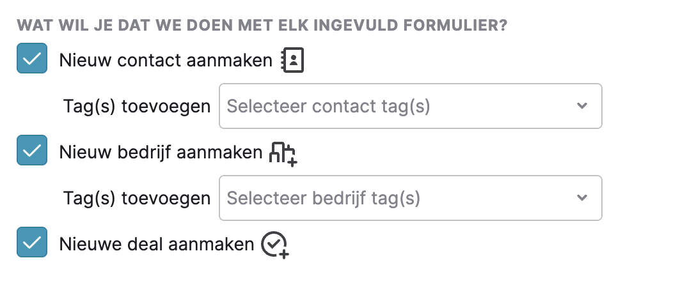The width and height of the screenshot is (687, 281).
Task: Click 'Tag(s) toevoegen' label beside contact tags
Action: tap(137, 107)
